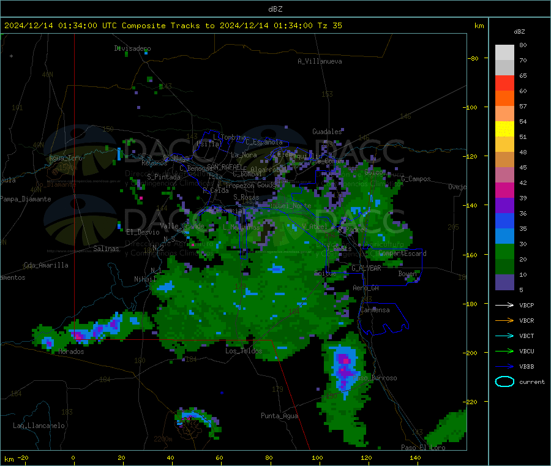Screen dimensions: 551x466
Task: Click the 'Aero_GA' map label
Action: click(365, 288)
